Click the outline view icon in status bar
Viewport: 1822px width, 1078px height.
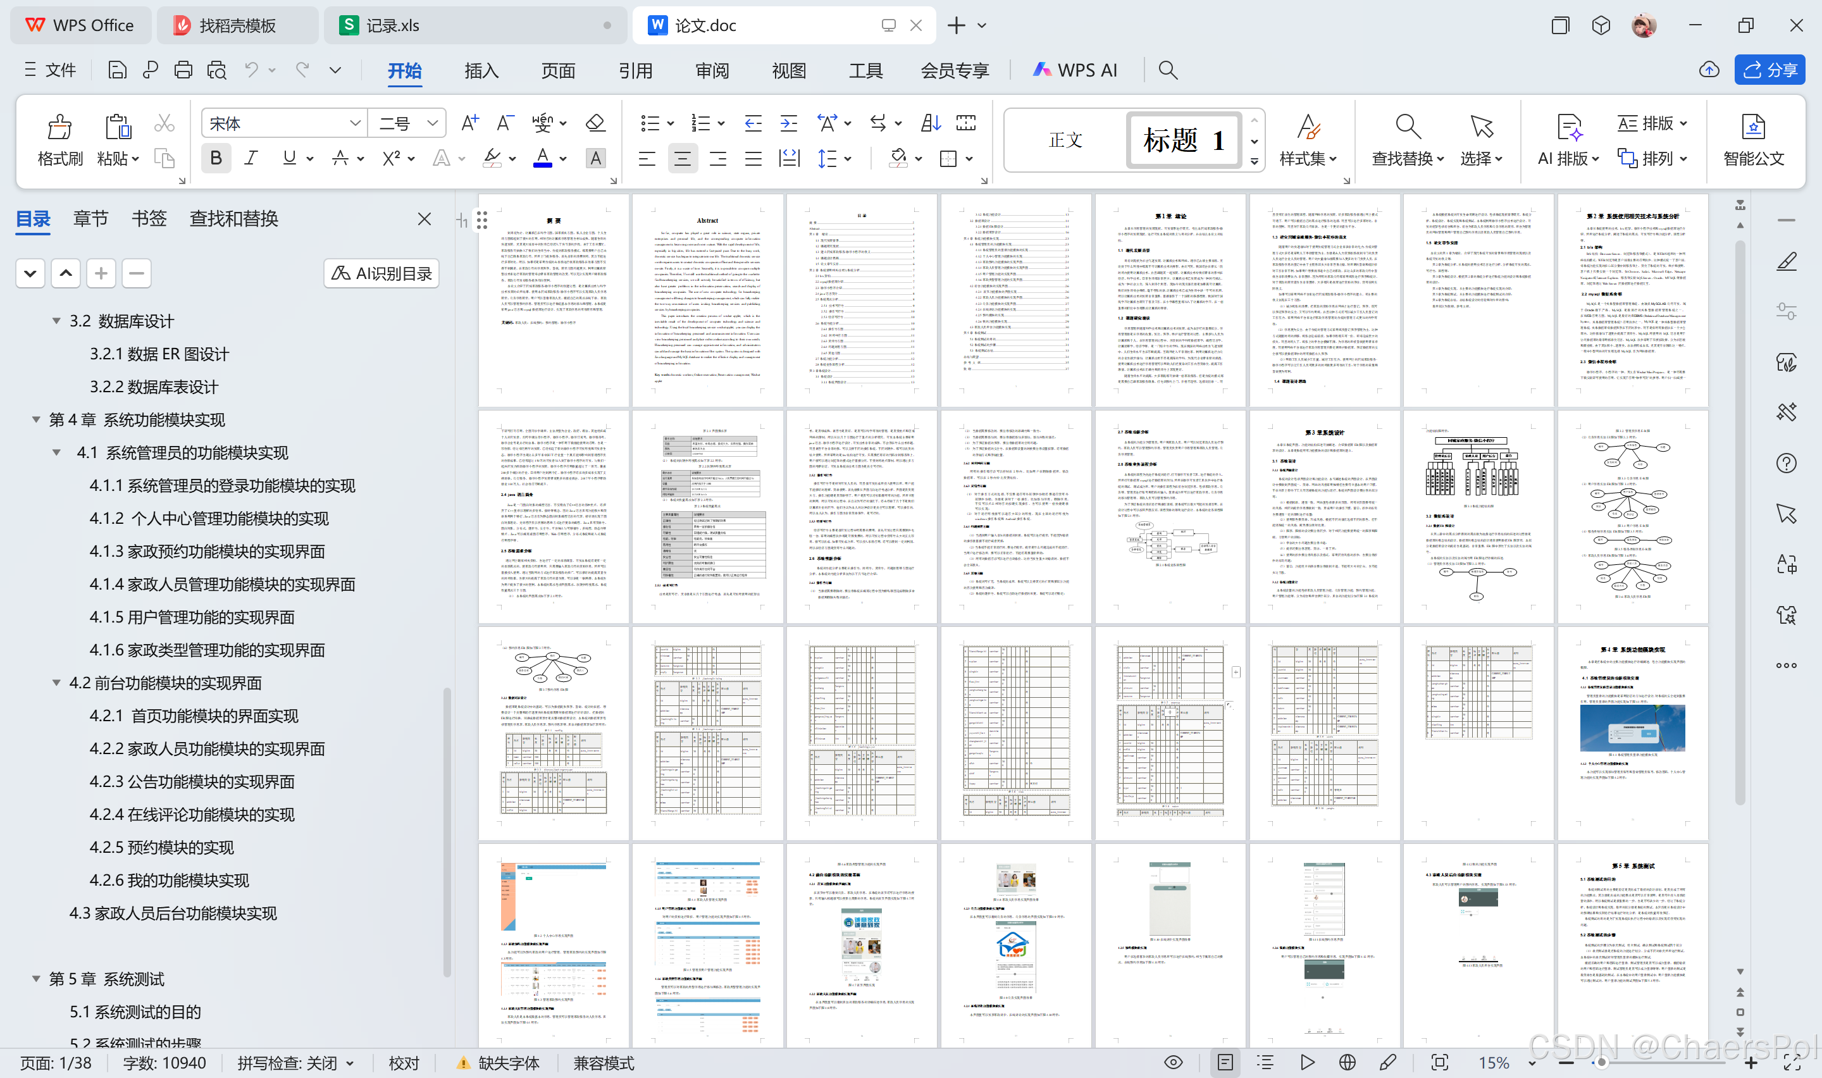[x=1265, y=1062]
